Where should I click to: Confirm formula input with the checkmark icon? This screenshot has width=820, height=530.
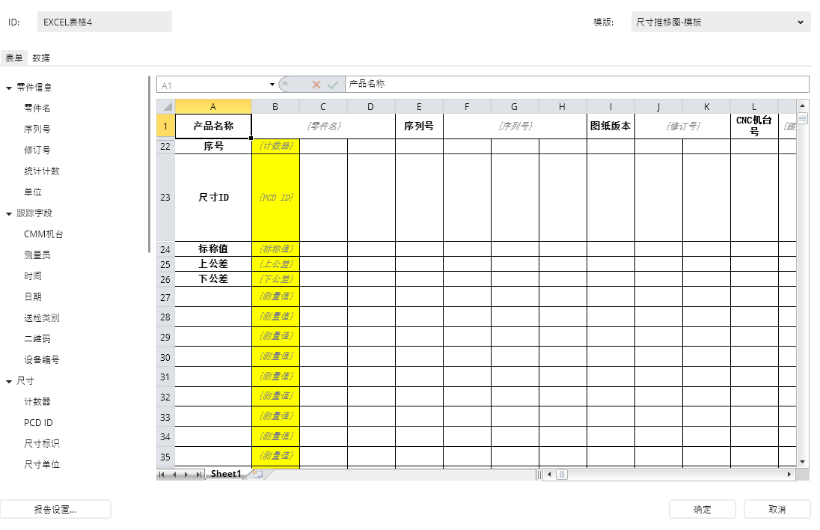click(x=331, y=85)
